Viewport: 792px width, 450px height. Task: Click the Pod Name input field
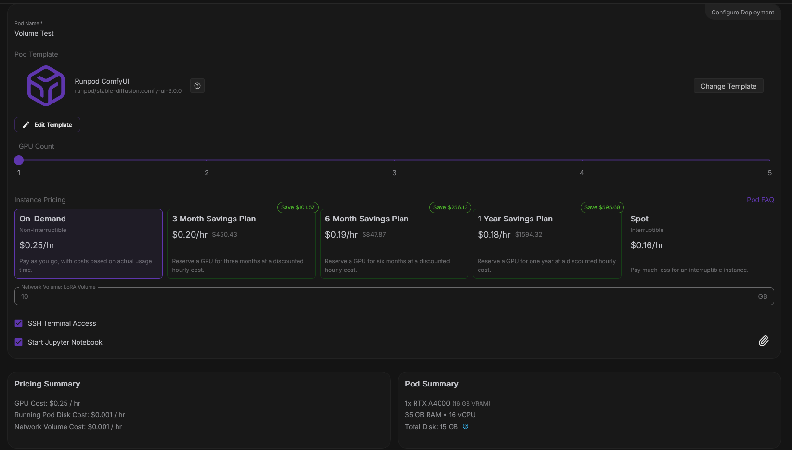(394, 33)
